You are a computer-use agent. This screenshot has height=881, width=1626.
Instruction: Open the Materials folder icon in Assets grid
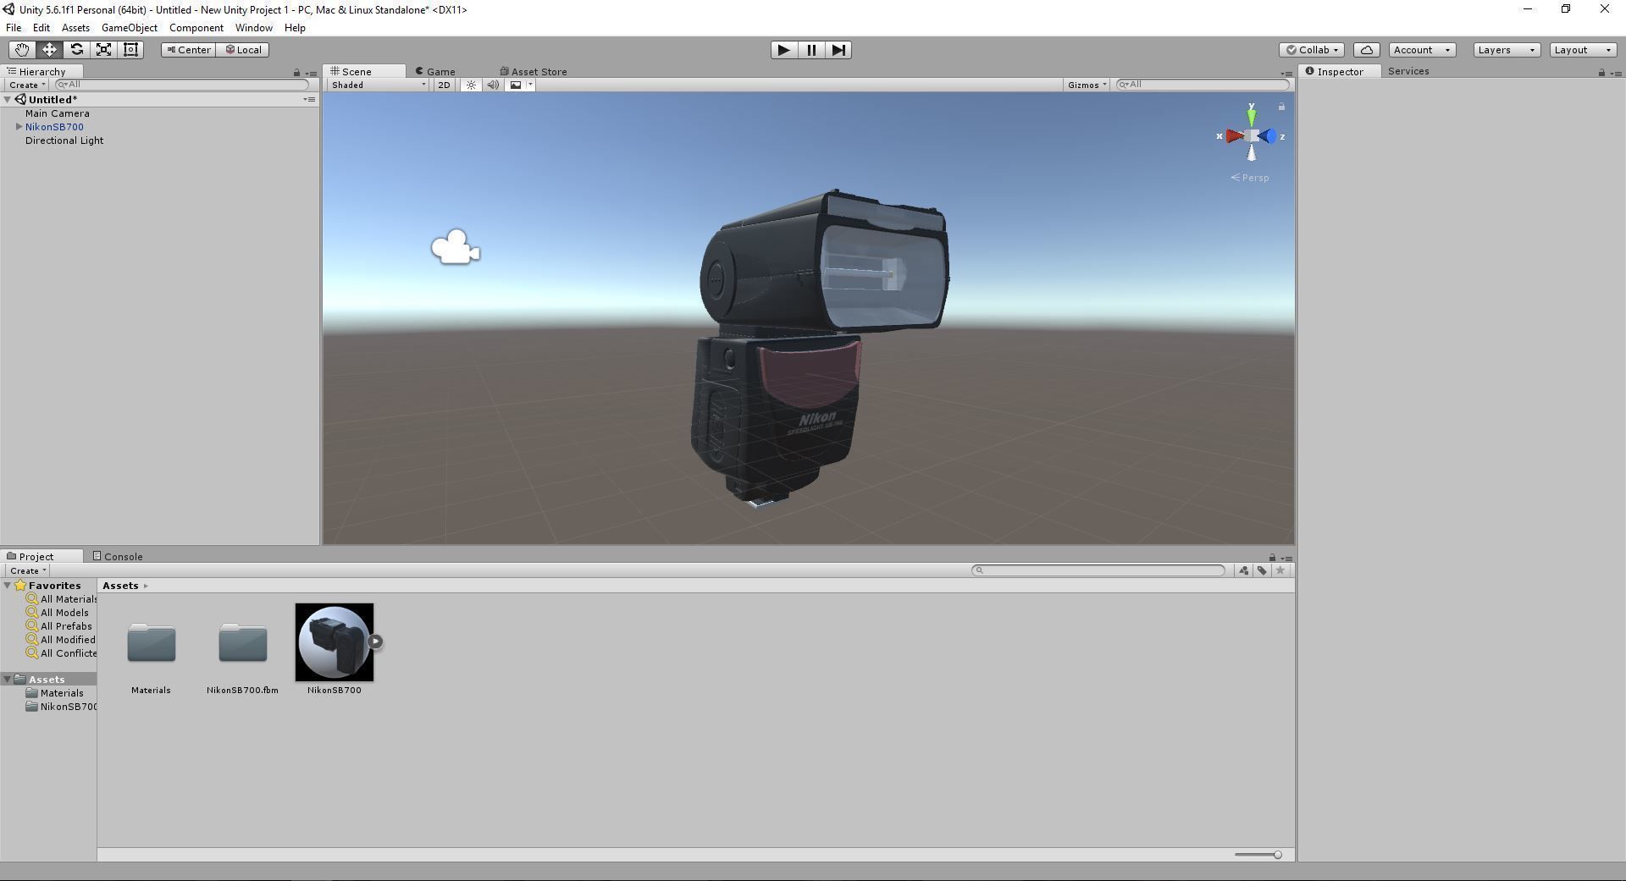(x=152, y=643)
